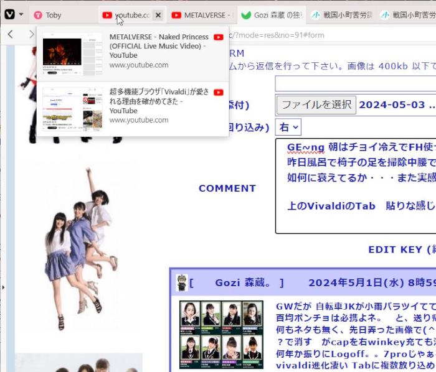Click the avatar icon beside Gozi 森蔵
The image size is (436, 372).
click(182, 282)
